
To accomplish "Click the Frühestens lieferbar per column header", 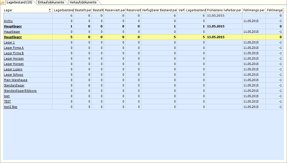I will [x=224, y=10].
